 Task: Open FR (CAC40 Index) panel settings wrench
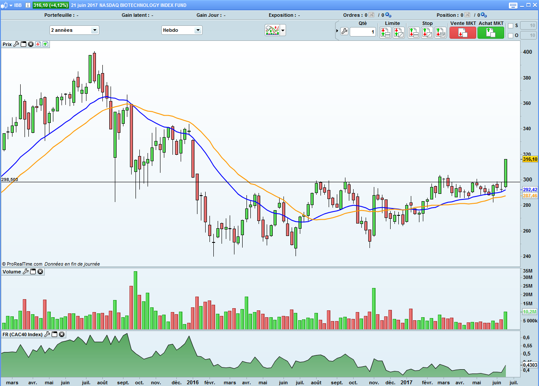coord(47,334)
